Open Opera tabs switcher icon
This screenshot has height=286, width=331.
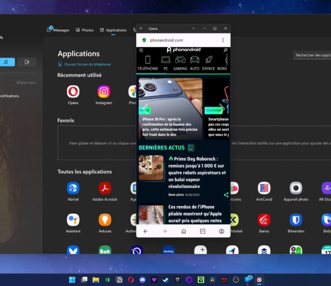click(x=203, y=231)
